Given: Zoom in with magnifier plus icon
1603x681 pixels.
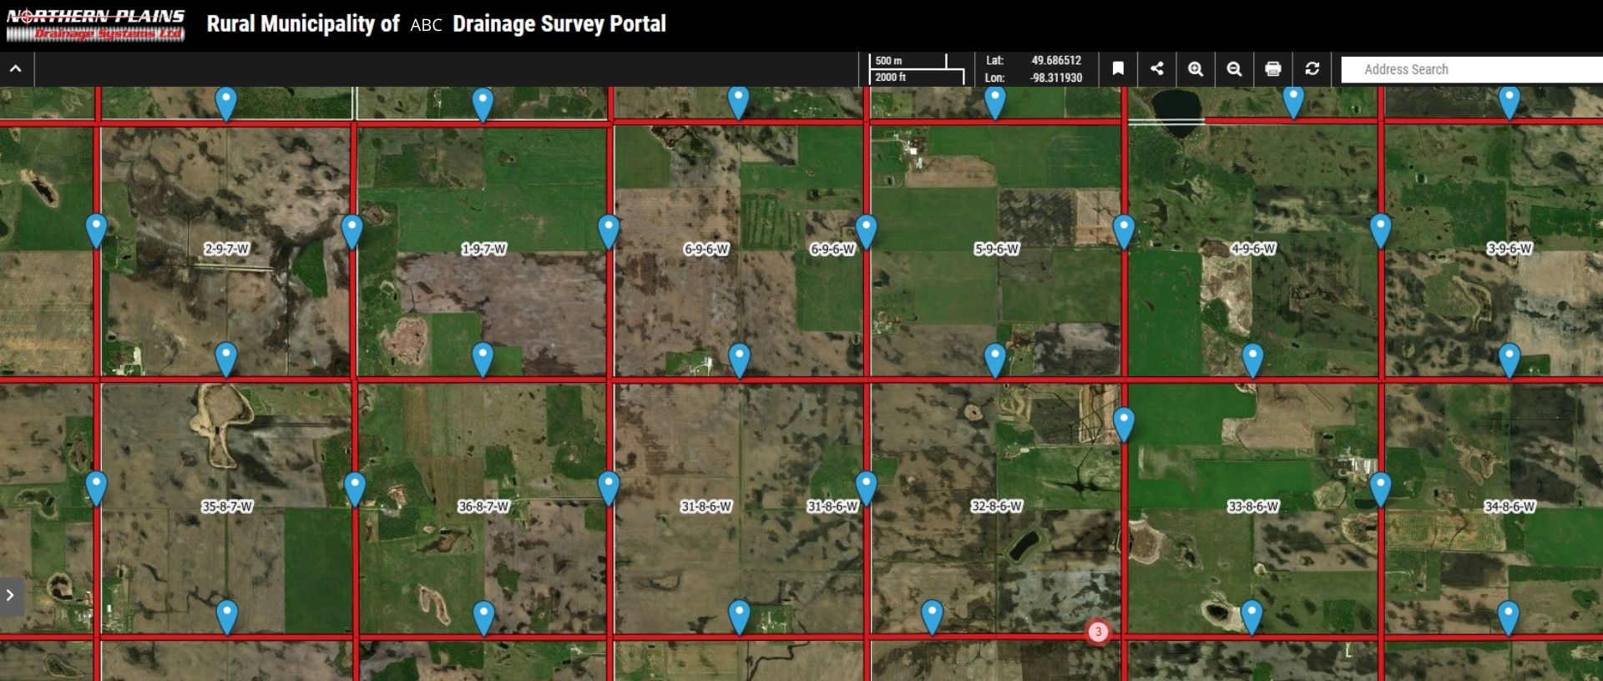Looking at the screenshot, I should pyautogui.click(x=1196, y=69).
